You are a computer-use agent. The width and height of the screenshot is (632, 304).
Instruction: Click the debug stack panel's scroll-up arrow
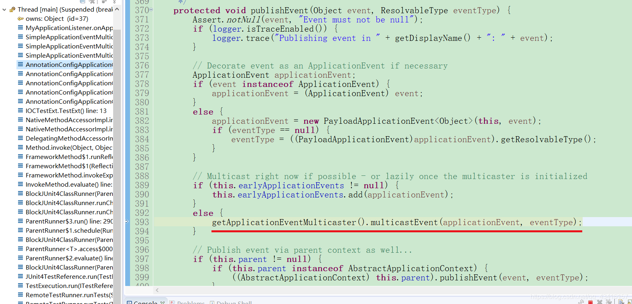pyautogui.click(x=117, y=9)
